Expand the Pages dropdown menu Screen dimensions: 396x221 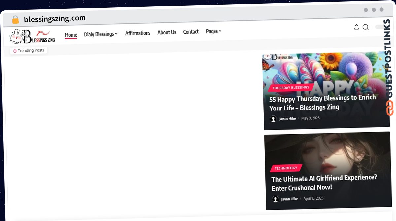[214, 31]
